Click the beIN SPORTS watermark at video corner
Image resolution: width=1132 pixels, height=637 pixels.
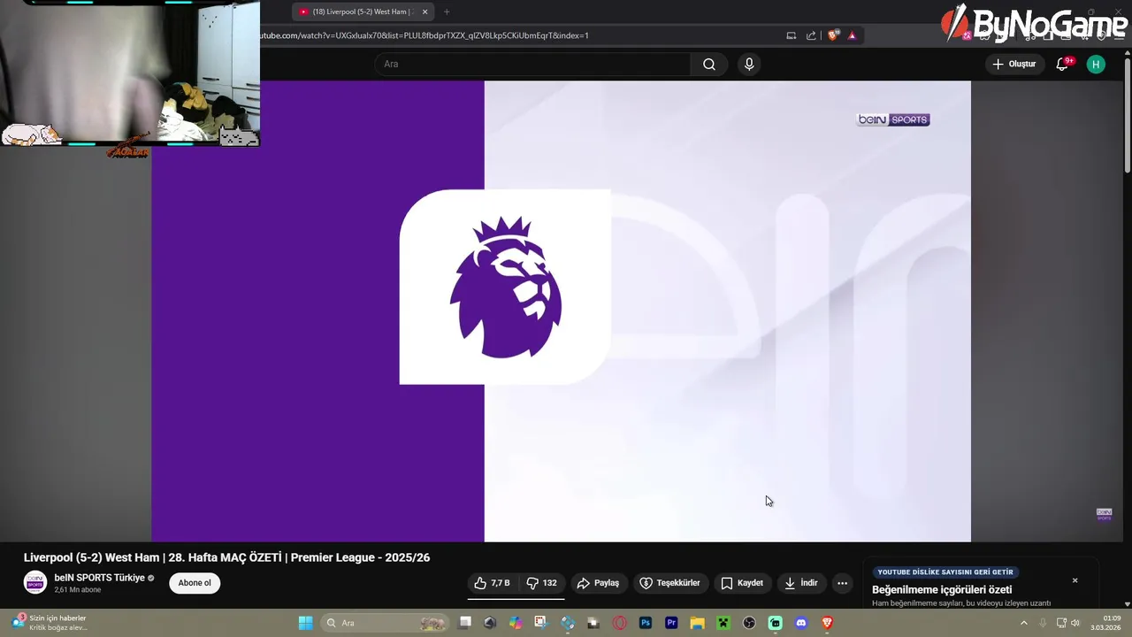point(1104,515)
